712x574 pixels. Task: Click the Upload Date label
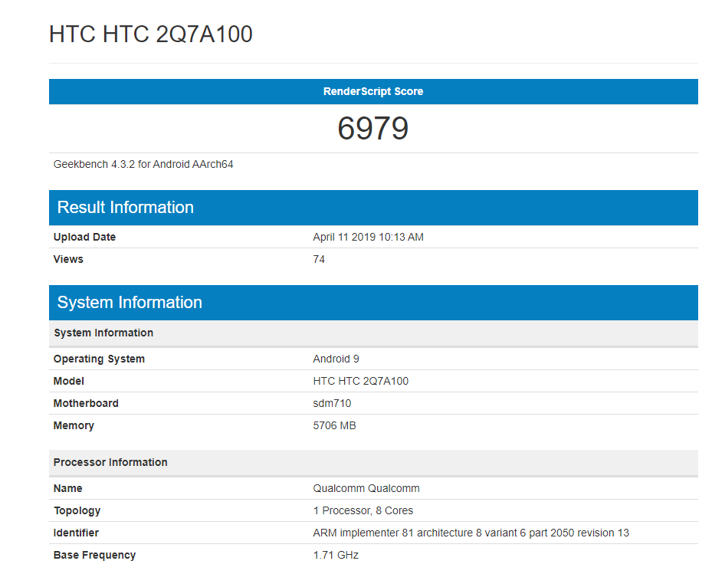tap(84, 237)
